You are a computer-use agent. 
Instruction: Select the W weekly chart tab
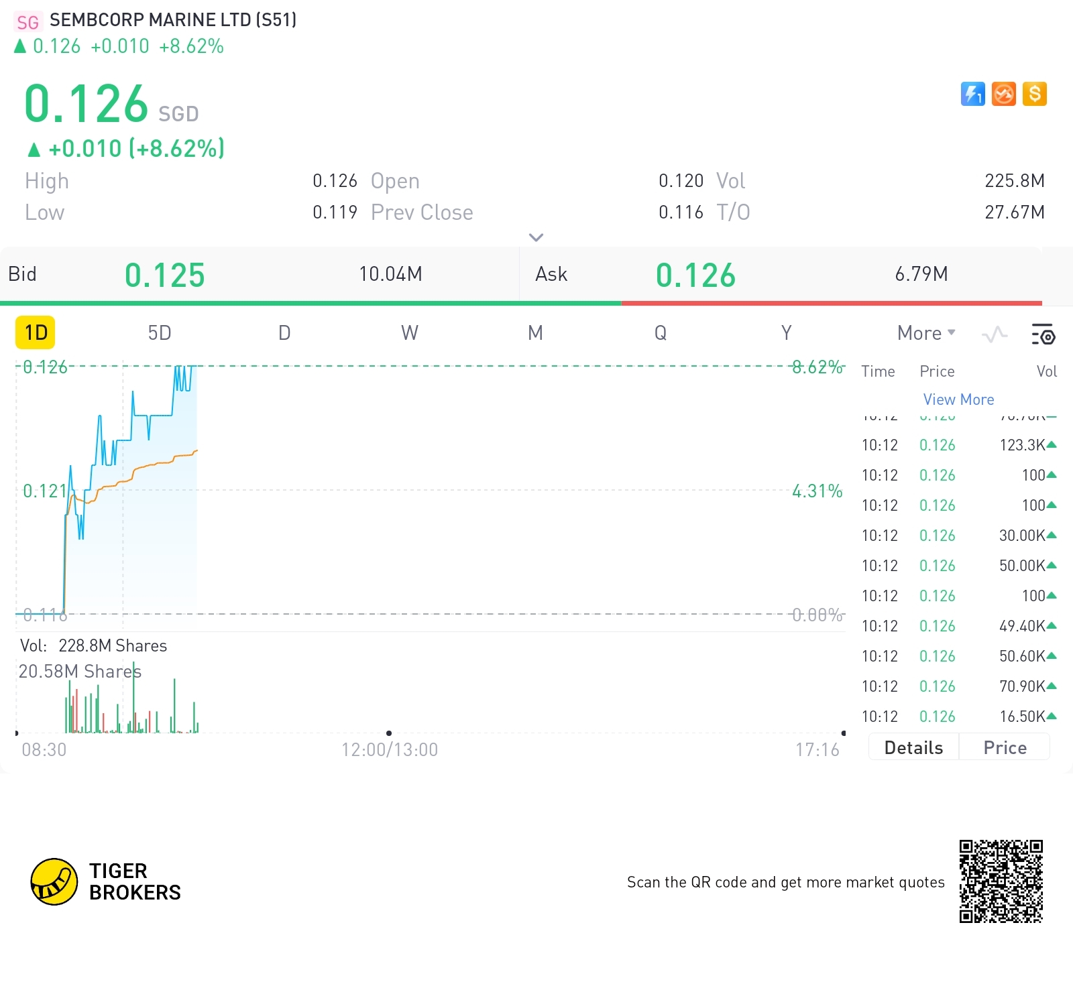click(410, 333)
